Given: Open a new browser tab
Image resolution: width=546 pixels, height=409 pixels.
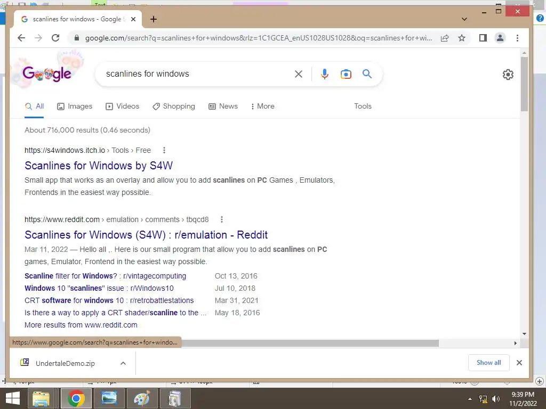Looking at the screenshot, I should [154, 19].
